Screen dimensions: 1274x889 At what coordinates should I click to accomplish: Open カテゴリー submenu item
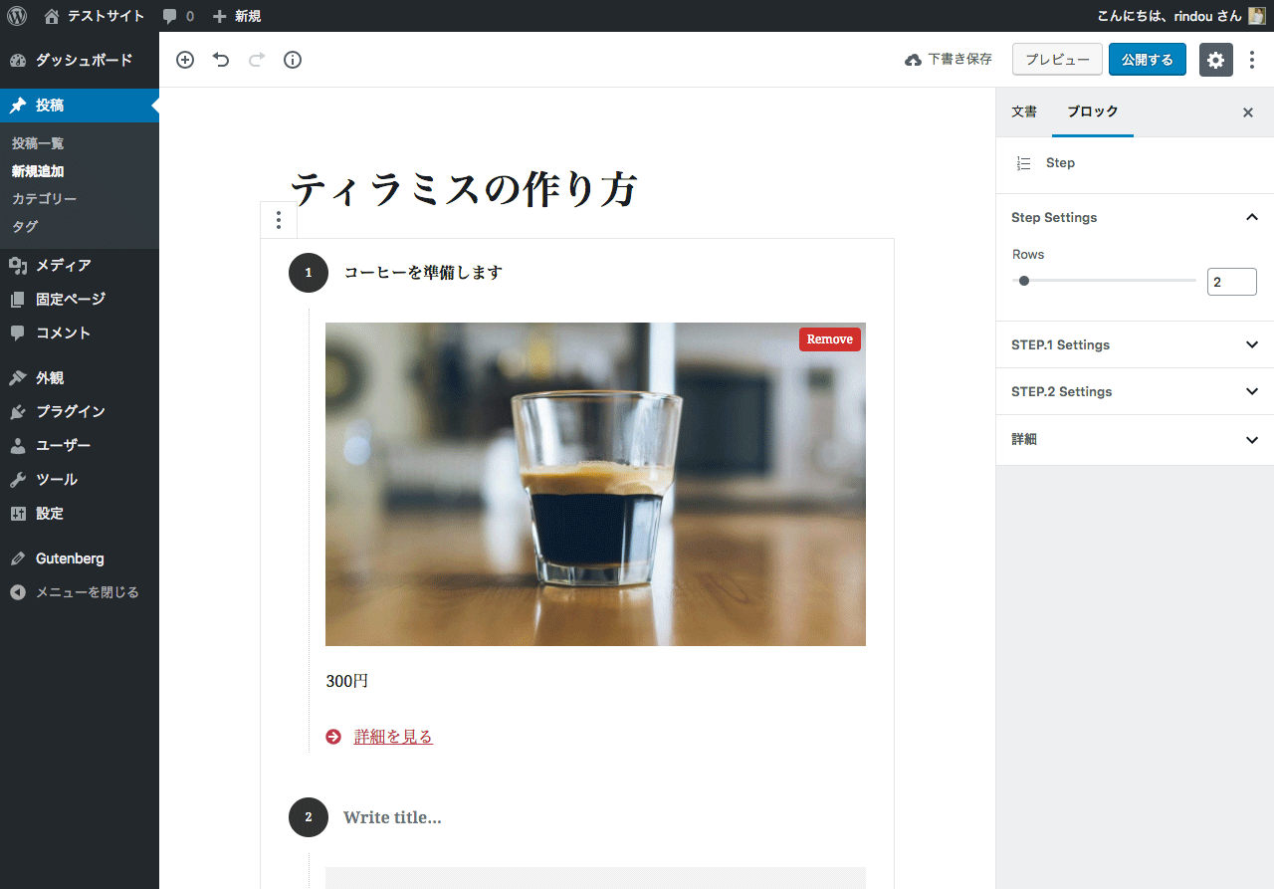(x=44, y=199)
